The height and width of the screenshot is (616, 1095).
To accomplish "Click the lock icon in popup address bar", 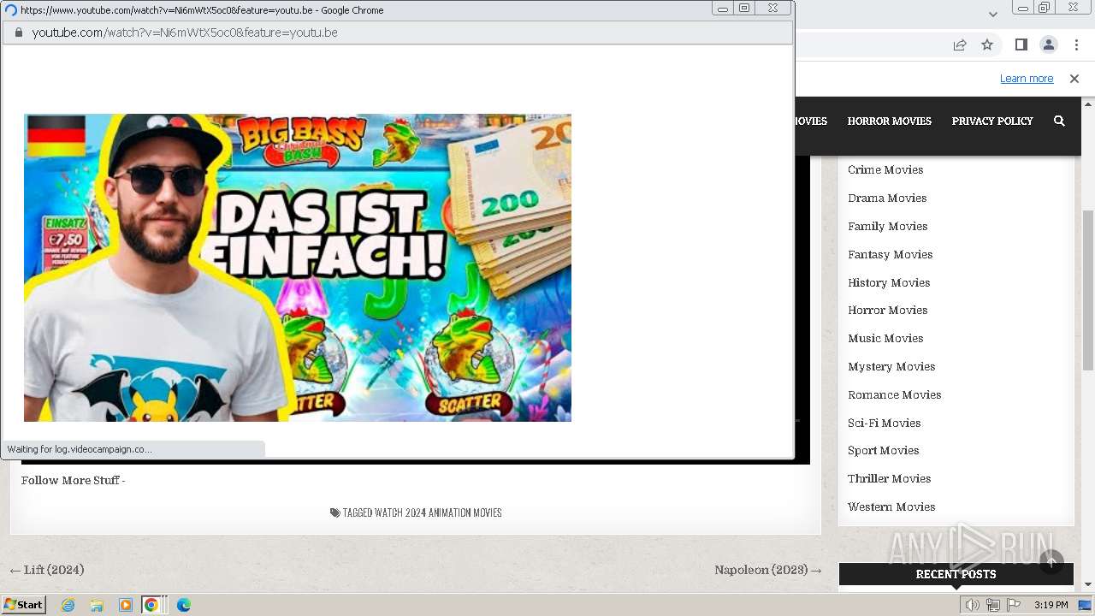I will [x=18, y=33].
